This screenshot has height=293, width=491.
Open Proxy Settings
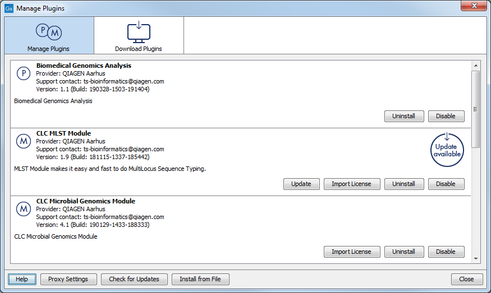point(68,279)
